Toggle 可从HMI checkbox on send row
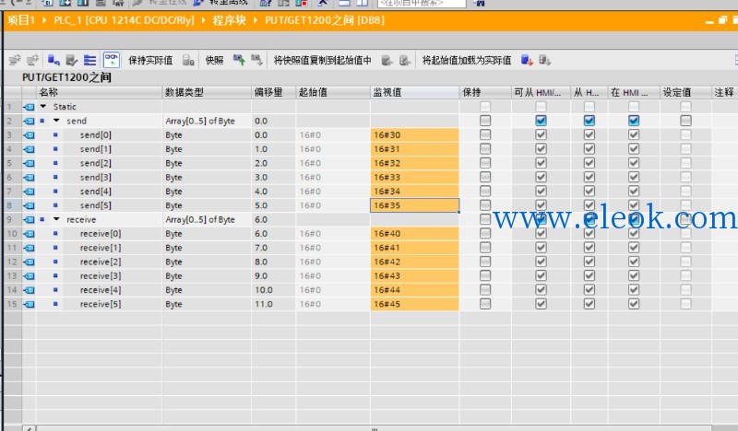Viewport: 738px width, 431px height. click(x=541, y=121)
